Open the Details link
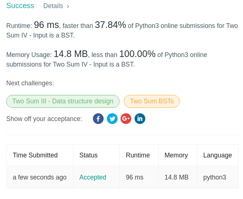Viewport: 243px width, 199px height. click(53, 6)
